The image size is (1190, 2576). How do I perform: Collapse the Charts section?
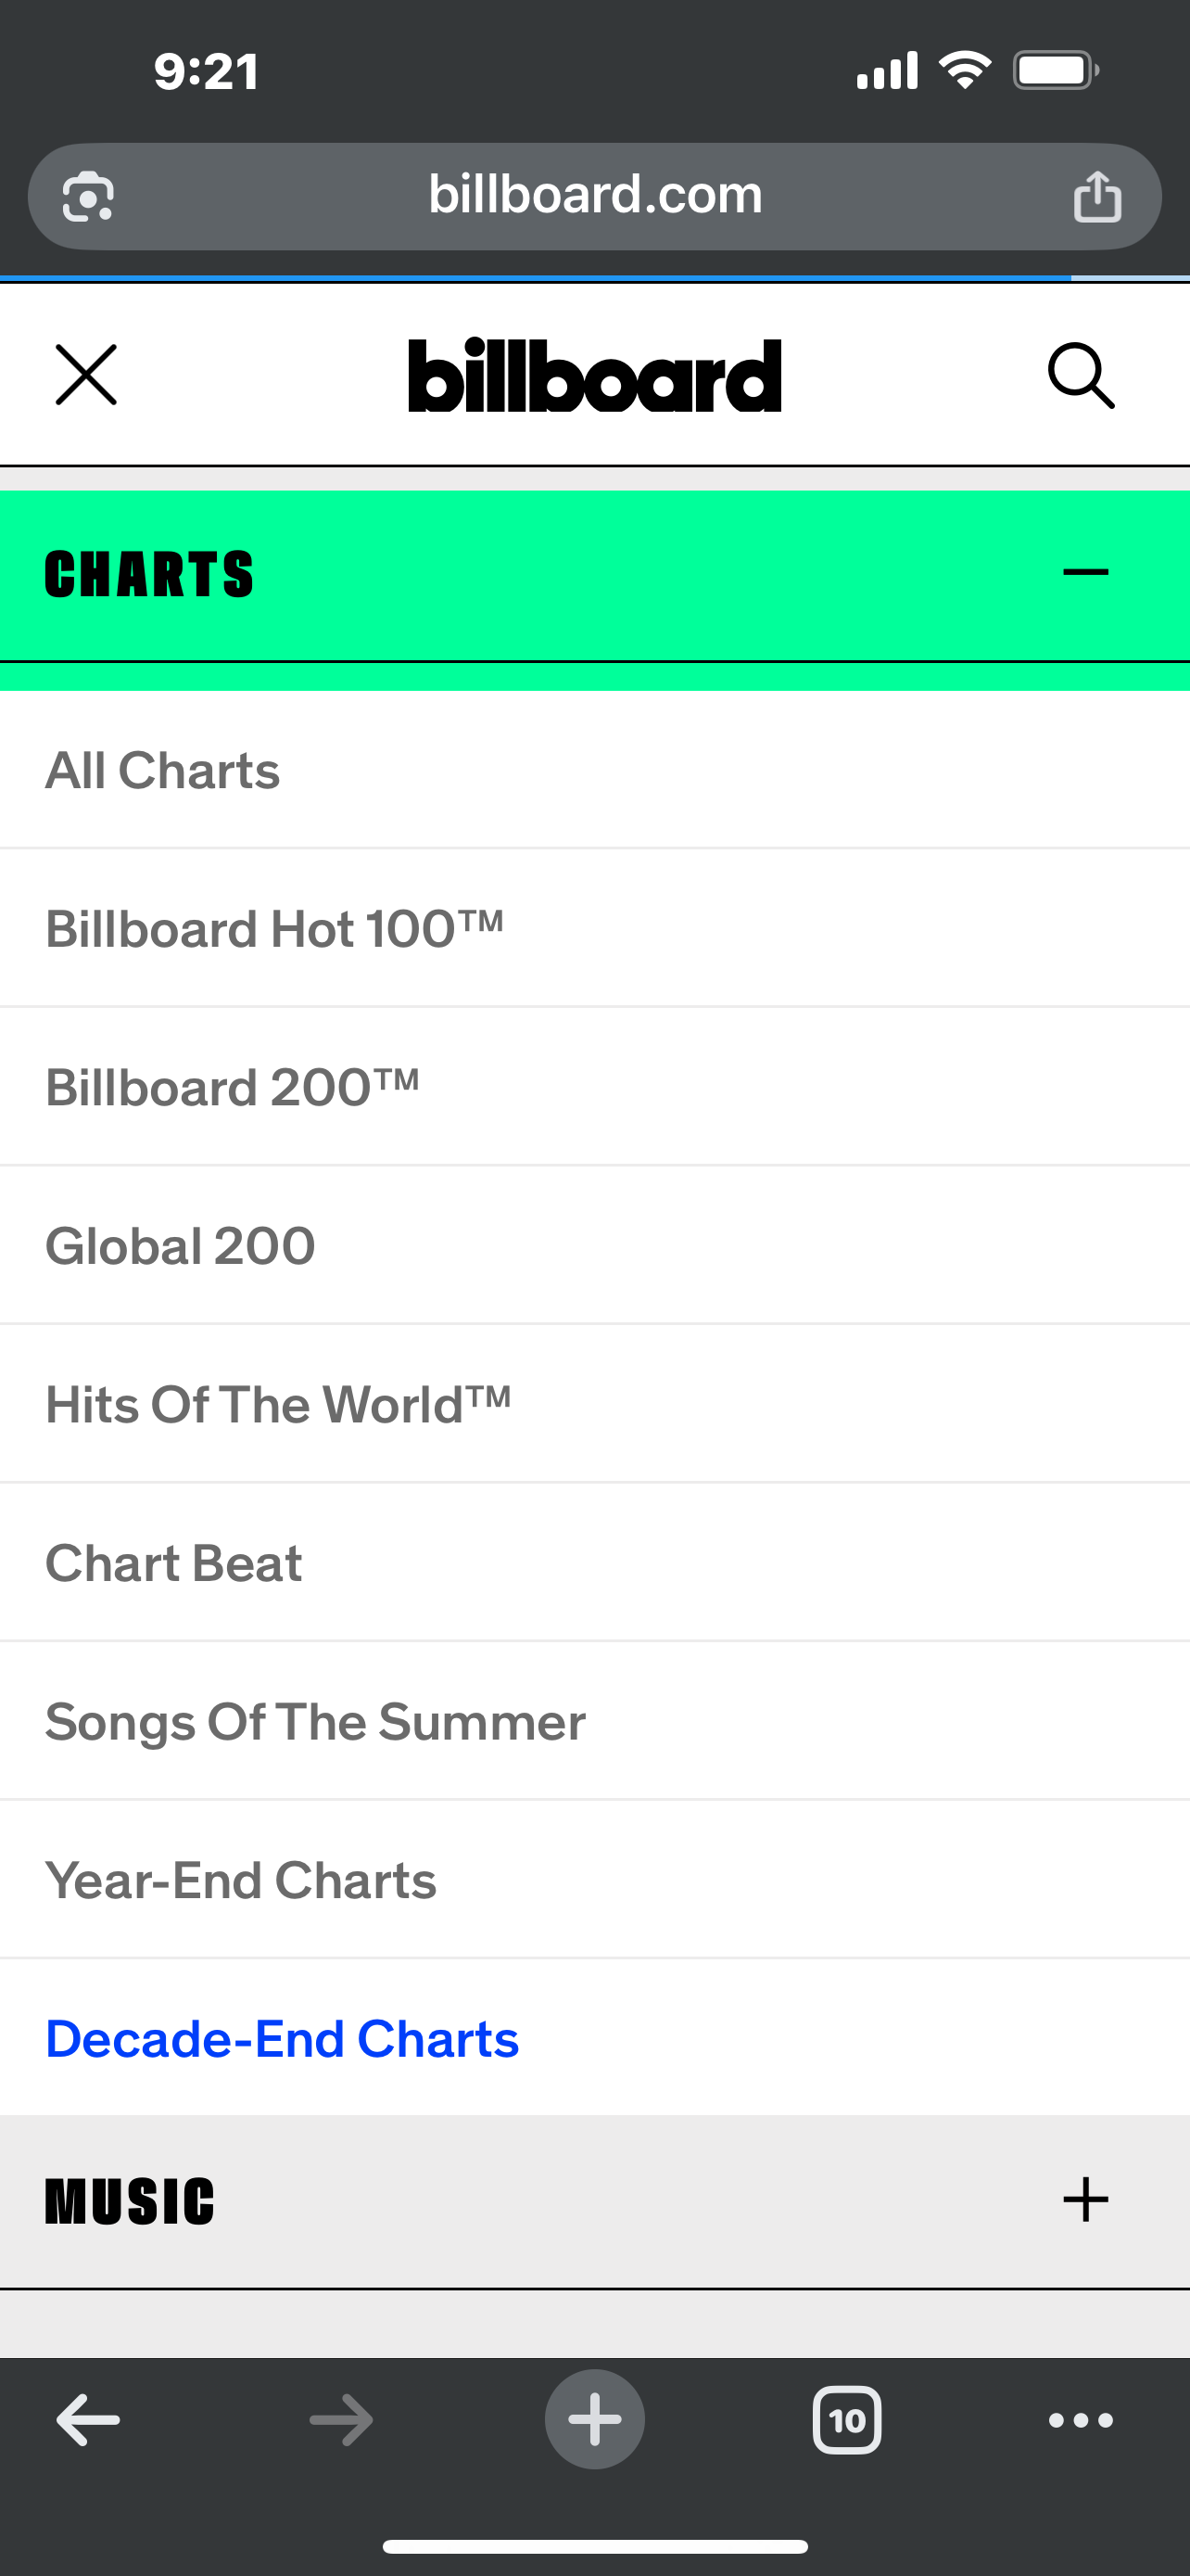click(1085, 573)
